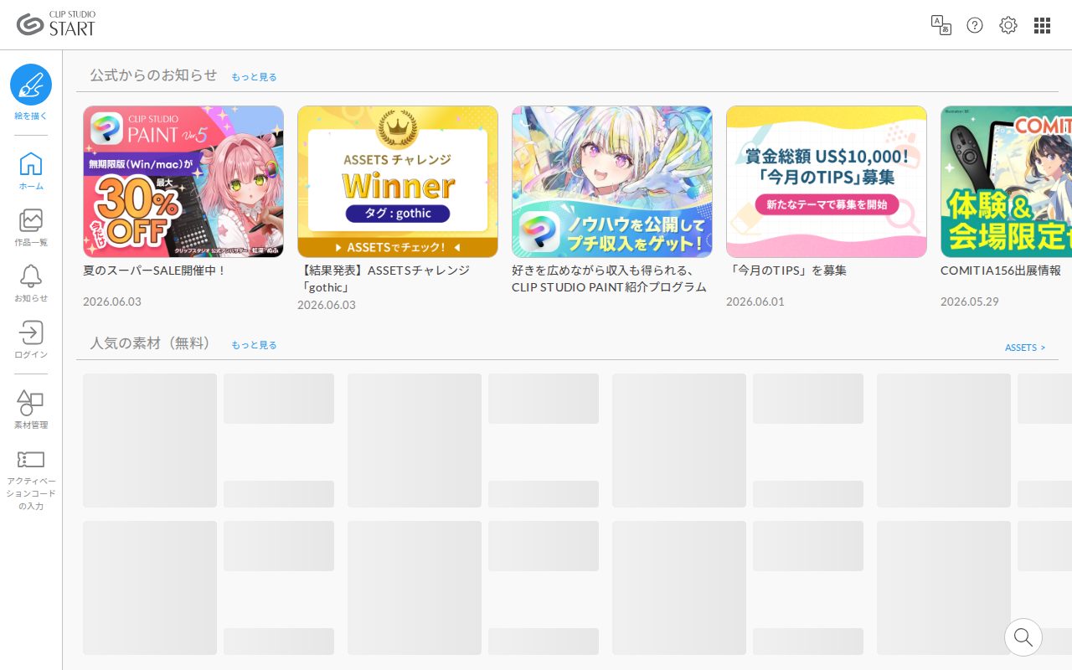Screen dimensions: 1072x670
Task: Click the magnifier search button
Action: click(x=1023, y=637)
